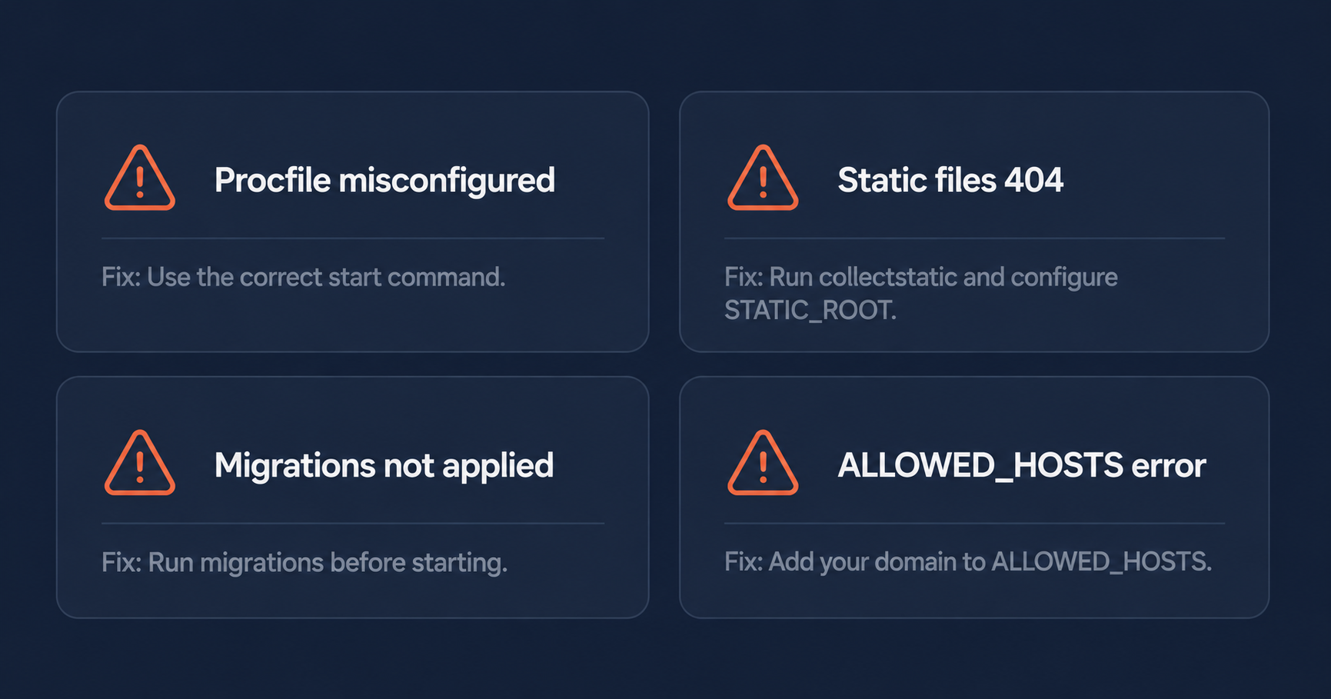
Task: Click the warning icon beside Procfile misconfigured
Action: click(x=140, y=178)
